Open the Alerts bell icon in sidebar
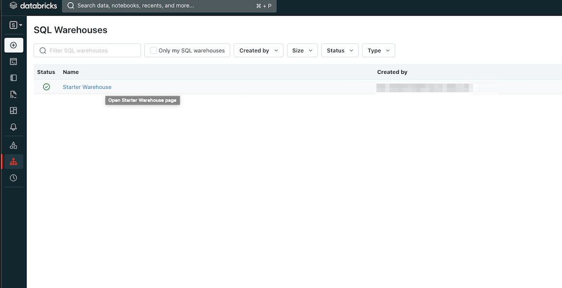The height and width of the screenshot is (288, 562). point(14,127)
